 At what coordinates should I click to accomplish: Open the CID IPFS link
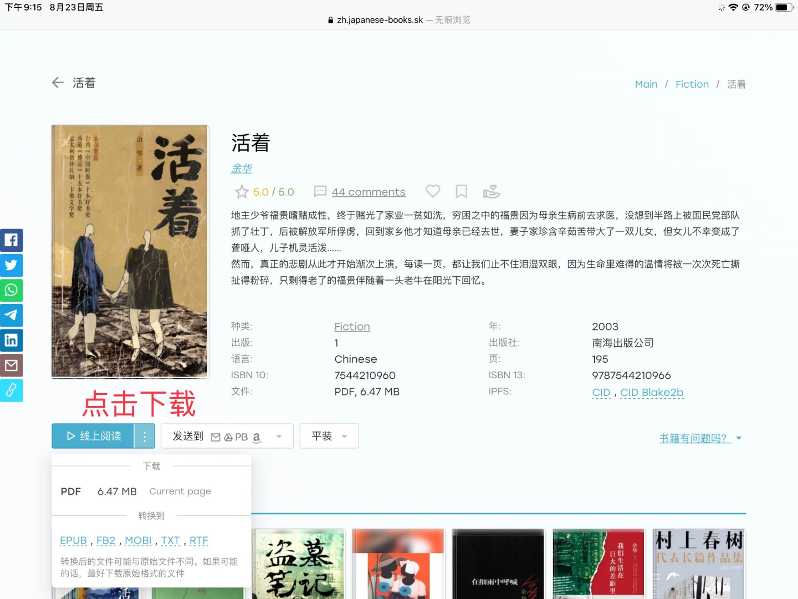coord(601,392)
